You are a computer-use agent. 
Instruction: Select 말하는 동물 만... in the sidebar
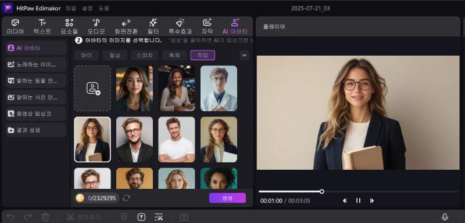click(35, 81)
